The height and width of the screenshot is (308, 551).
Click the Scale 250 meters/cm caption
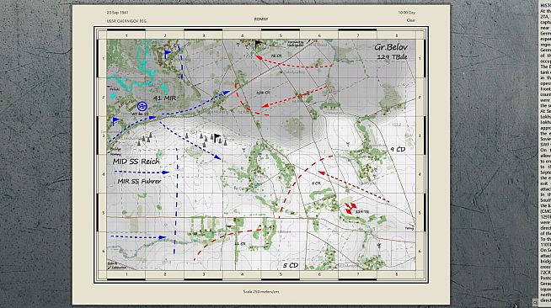point(261,291)
